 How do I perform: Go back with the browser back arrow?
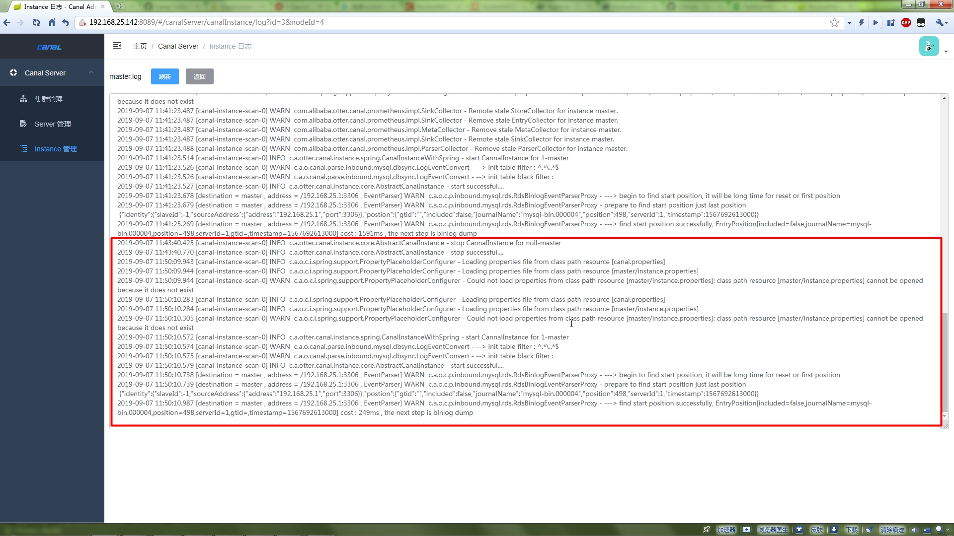tap(6, 22)
